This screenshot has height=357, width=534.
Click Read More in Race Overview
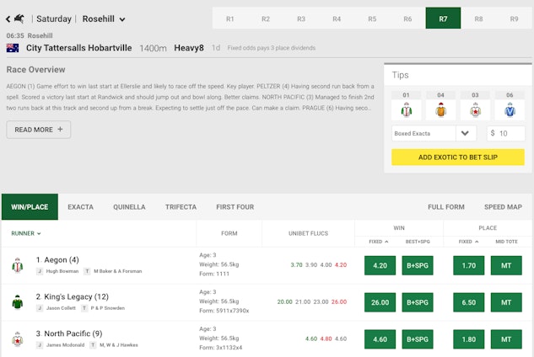pos(38,130)
